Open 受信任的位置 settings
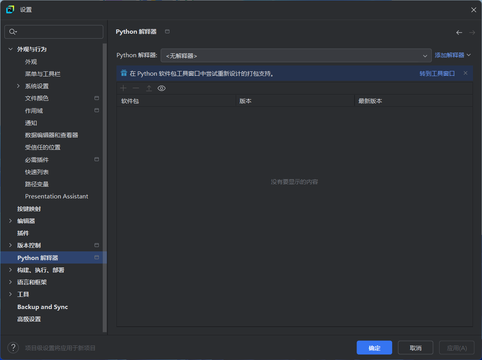This screenshot has height=360, width=482. pos(43,147)
